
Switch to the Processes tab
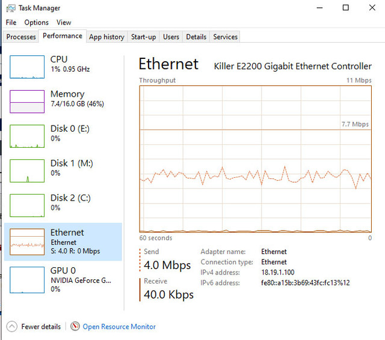point(21,37)
